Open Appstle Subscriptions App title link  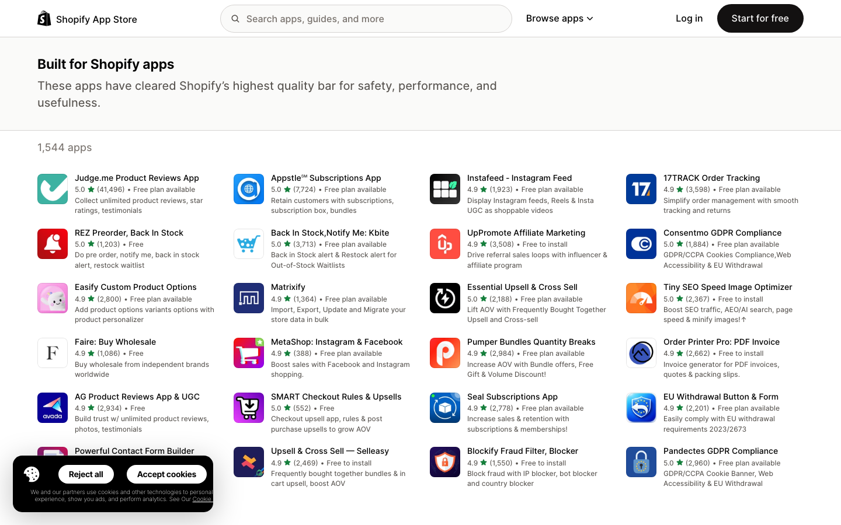pyautogui.click(x=326, y=178)
